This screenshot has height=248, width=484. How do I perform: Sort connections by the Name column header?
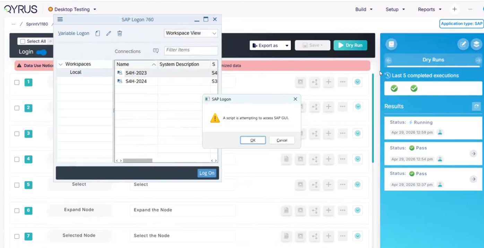(136, 64)
